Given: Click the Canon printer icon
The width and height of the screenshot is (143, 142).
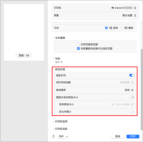Looking at the screenshot, I should click(x=113, y=8).
